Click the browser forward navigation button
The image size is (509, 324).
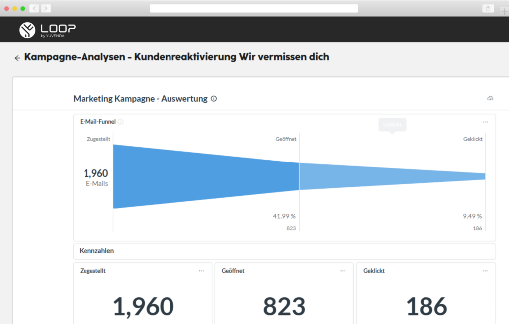click(x=46, y=8)
